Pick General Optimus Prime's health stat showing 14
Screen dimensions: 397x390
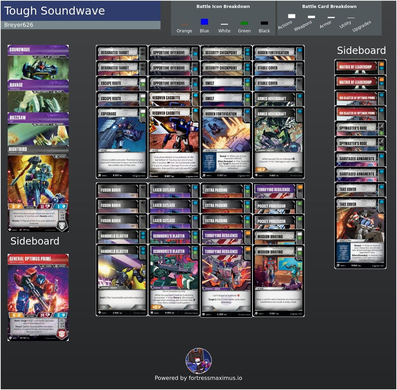(x=45, y=315)
